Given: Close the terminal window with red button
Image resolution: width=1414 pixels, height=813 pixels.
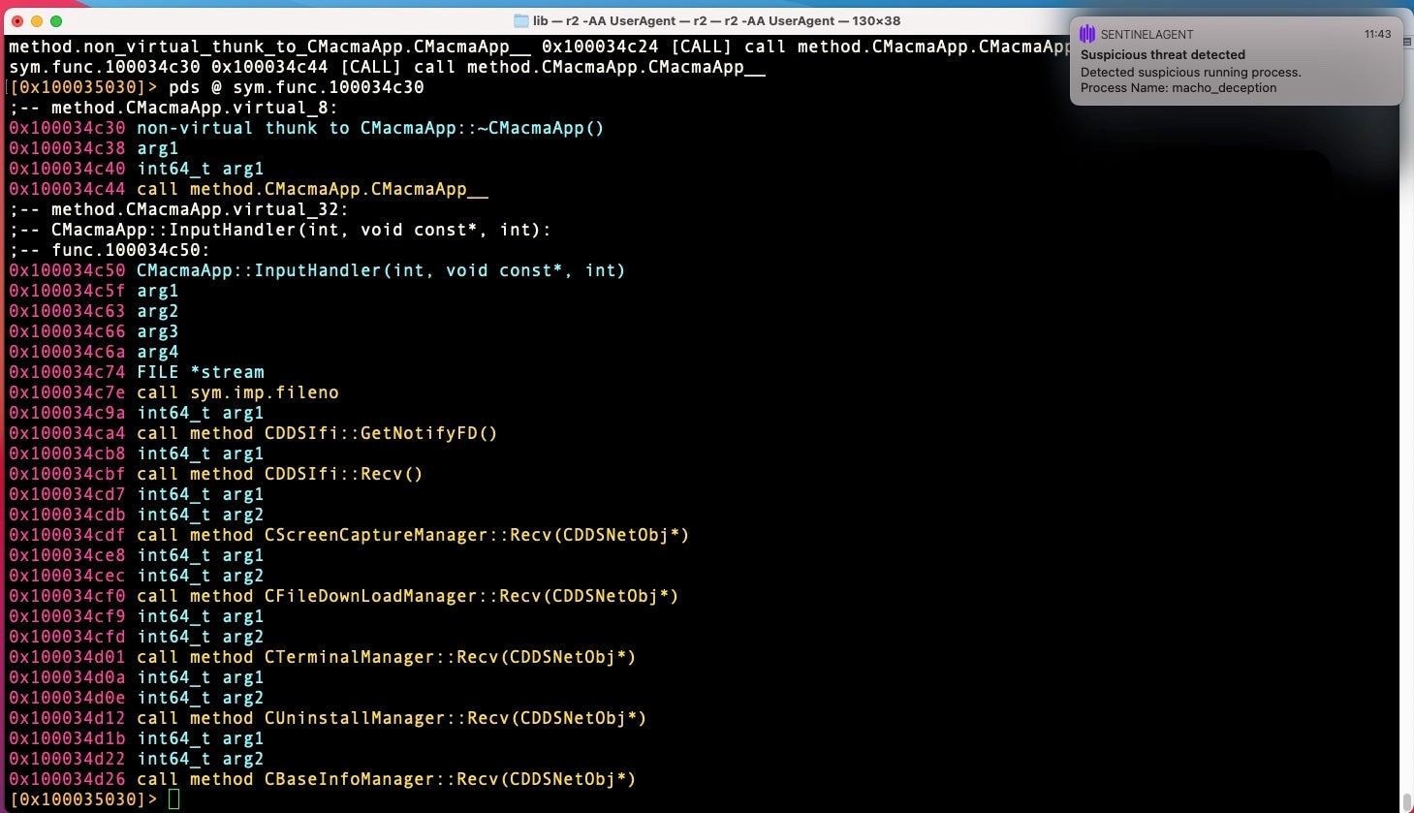Looking at the screenshot, I should [x=17, y=20].
